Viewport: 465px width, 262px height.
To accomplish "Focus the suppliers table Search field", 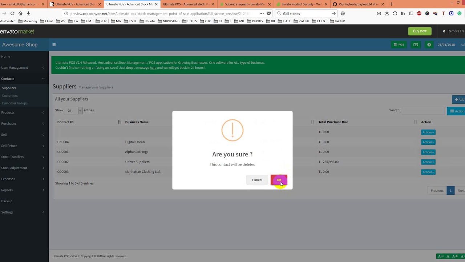I will point(423,110).
